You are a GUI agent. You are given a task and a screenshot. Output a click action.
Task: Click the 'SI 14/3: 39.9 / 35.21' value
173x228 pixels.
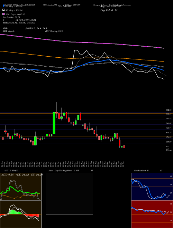[x=26, y=20]
